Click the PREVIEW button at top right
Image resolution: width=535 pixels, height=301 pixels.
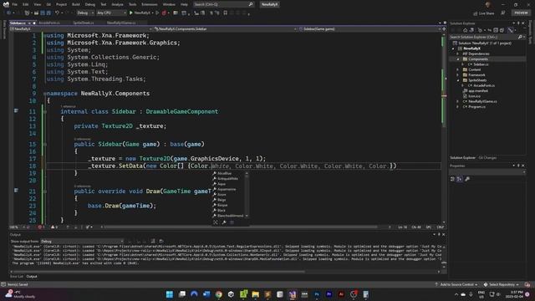521,13
